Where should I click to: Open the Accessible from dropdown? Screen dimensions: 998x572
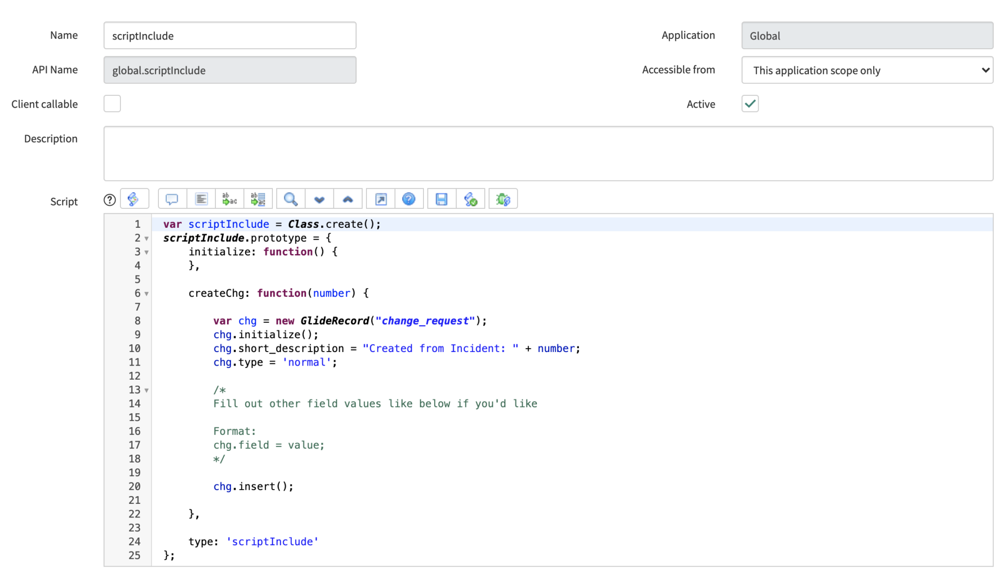pyautogui.click(x=867, y=70)
